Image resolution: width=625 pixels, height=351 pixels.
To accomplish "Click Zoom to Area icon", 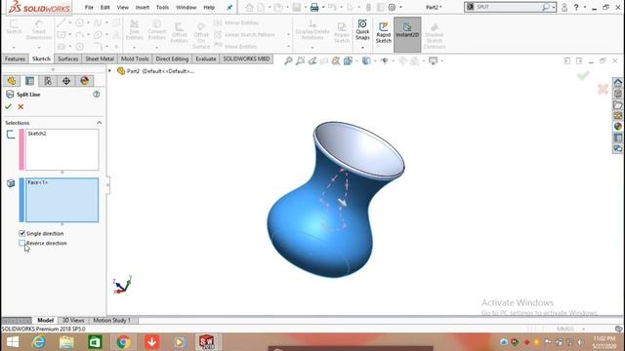I will coord(300,60).
